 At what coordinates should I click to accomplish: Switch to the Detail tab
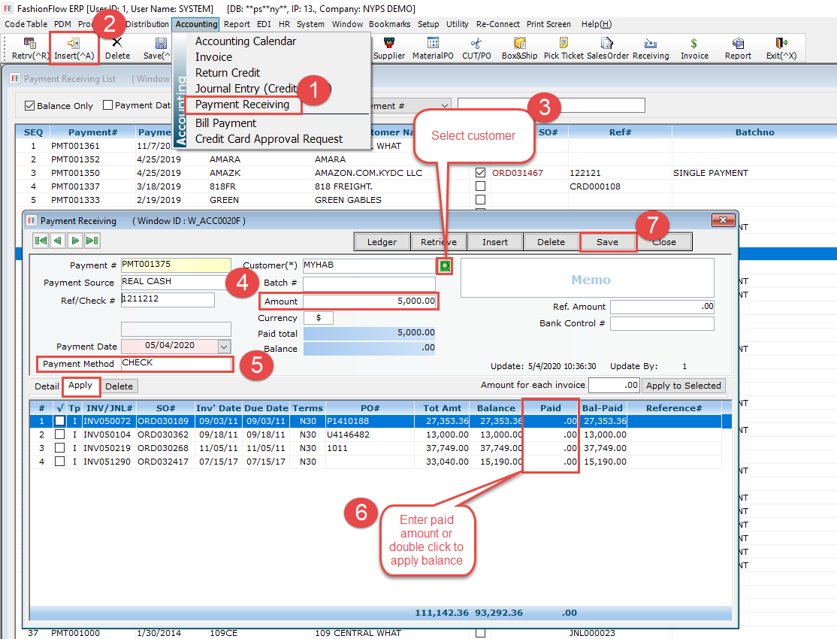[47, 386]
